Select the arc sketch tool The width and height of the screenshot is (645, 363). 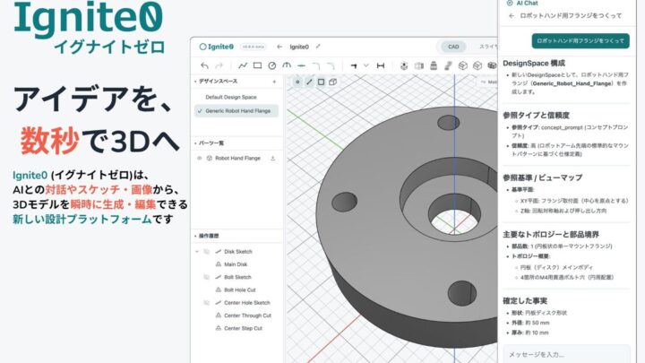point(287,65)
